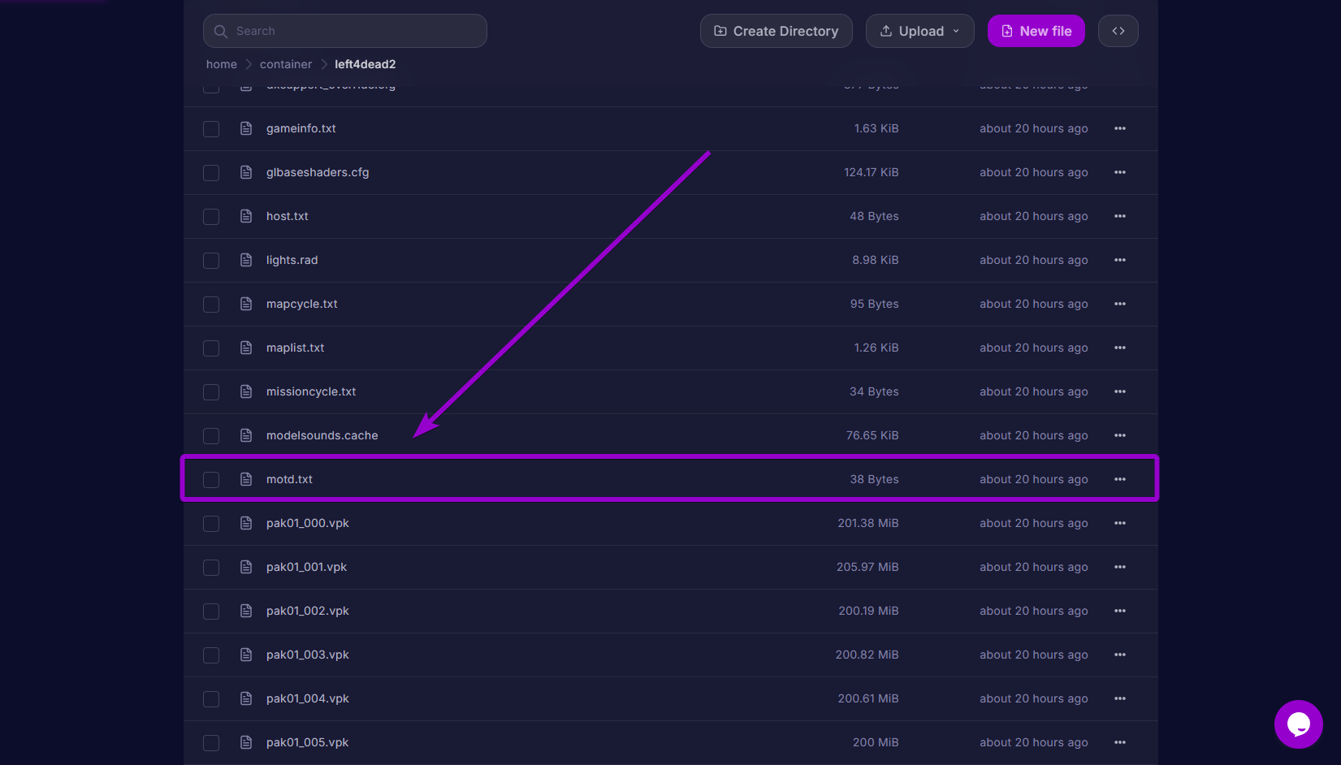This screenshot has height=765, width=1341.
Task: Select the checkbox for gameinfo.txt
Action: point(211,129)
